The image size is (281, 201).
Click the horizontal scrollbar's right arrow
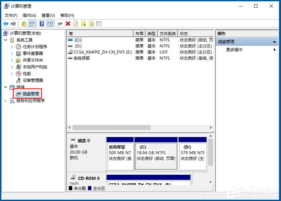coord(211,128)
